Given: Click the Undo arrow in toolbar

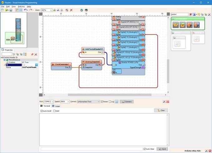Looking at the screenshot, I should point(25,10).
